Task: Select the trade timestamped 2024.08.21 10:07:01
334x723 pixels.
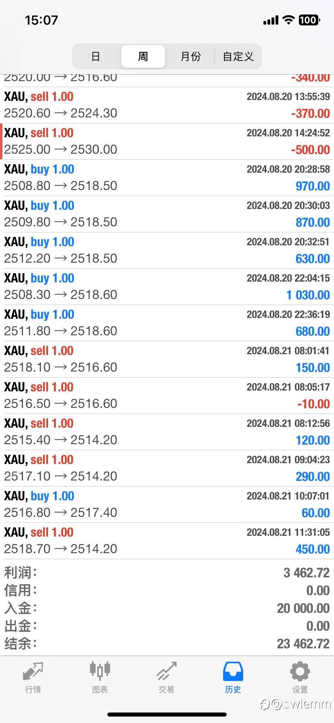Action: point(167,504)
